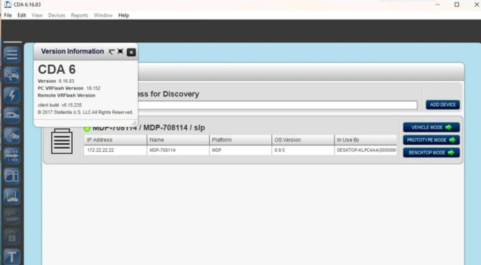Open the lightning bolt flash icon
The height and width of the screenshot is (265, 481).
12,95
